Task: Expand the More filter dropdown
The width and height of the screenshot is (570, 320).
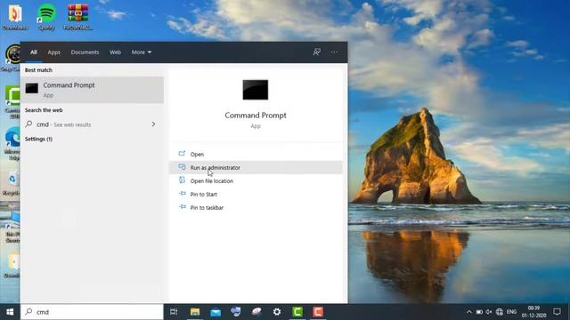Action: pyautogui.click(x=142, y=52)
